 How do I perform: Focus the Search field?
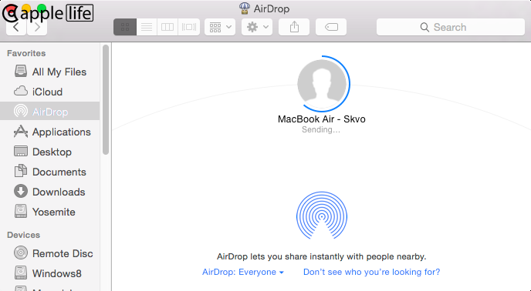pyautogui.click(x=451, y=27)
